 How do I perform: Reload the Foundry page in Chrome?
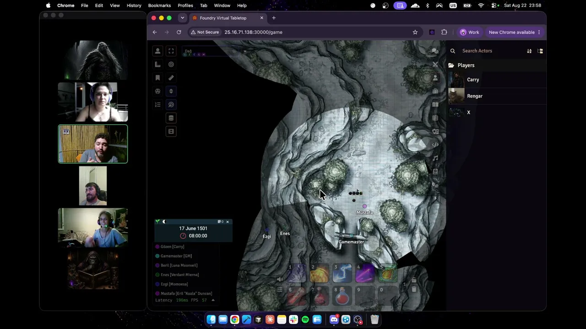pyautogui.click(x=179, y=32)
